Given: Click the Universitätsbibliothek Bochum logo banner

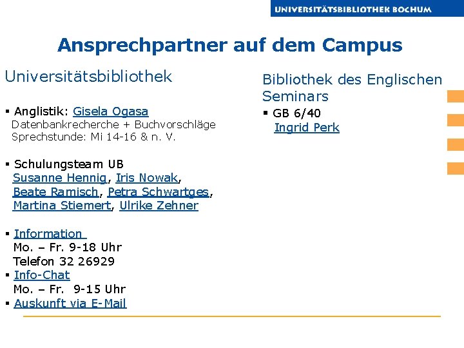Looking at the screenshot, I should tap(367, 8).
